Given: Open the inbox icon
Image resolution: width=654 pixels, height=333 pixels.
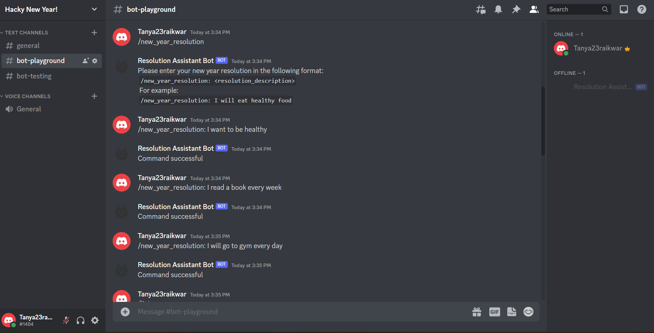Looking at the screenshot, I should 624,10.
